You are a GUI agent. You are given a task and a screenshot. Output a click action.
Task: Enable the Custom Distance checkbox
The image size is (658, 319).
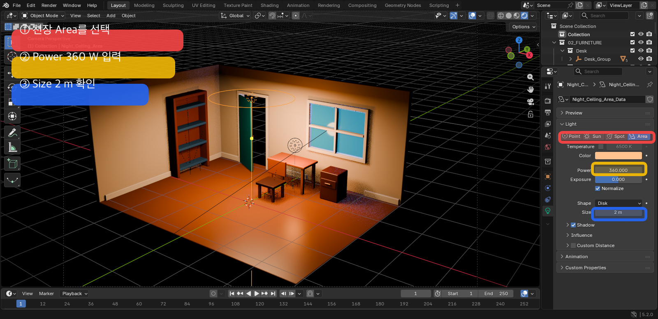573,246
